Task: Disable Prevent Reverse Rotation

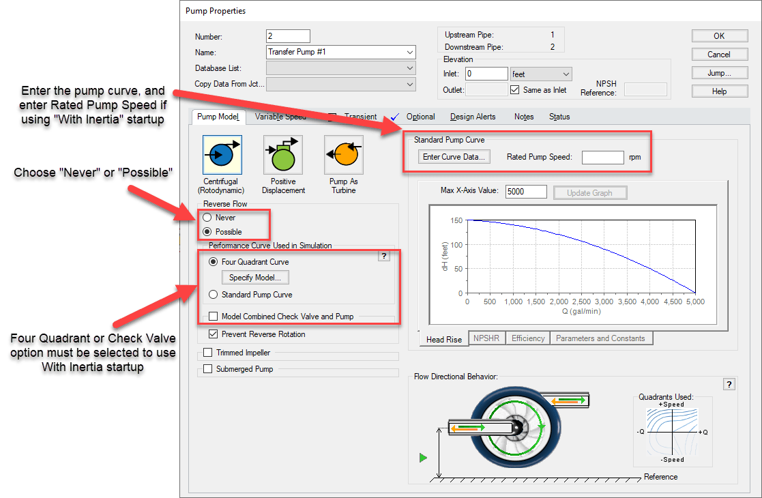Action: 214,334
